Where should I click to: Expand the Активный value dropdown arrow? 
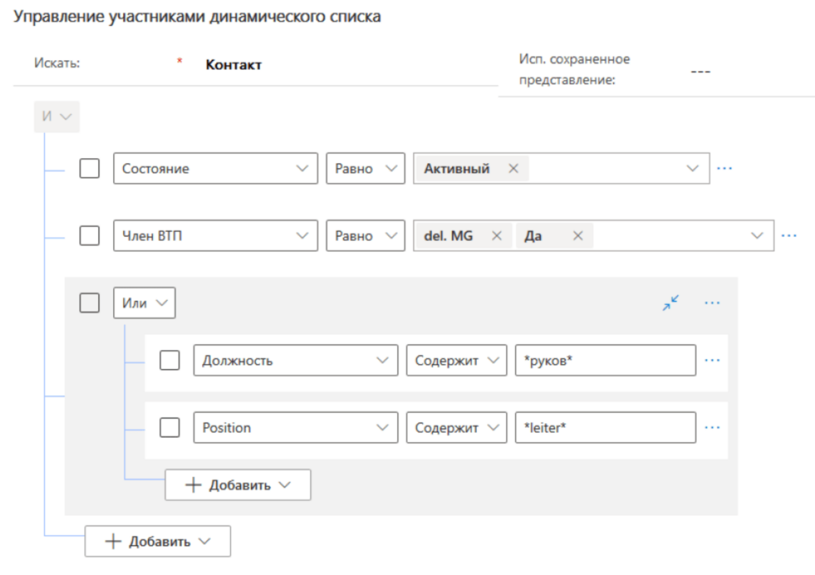[692, 169]
